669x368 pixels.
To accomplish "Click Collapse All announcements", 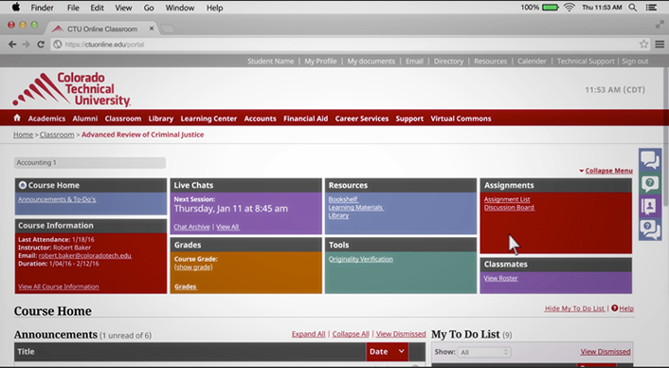I will (x=351, y=334).
